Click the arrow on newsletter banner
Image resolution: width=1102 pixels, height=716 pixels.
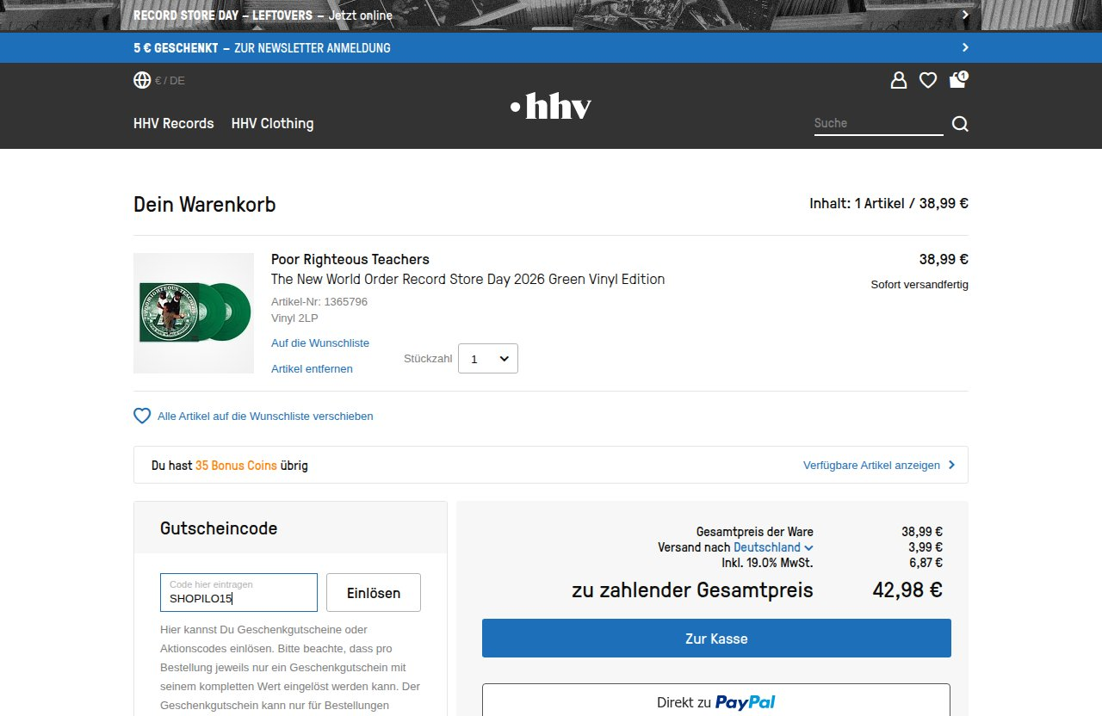click(x=965, y=47)
